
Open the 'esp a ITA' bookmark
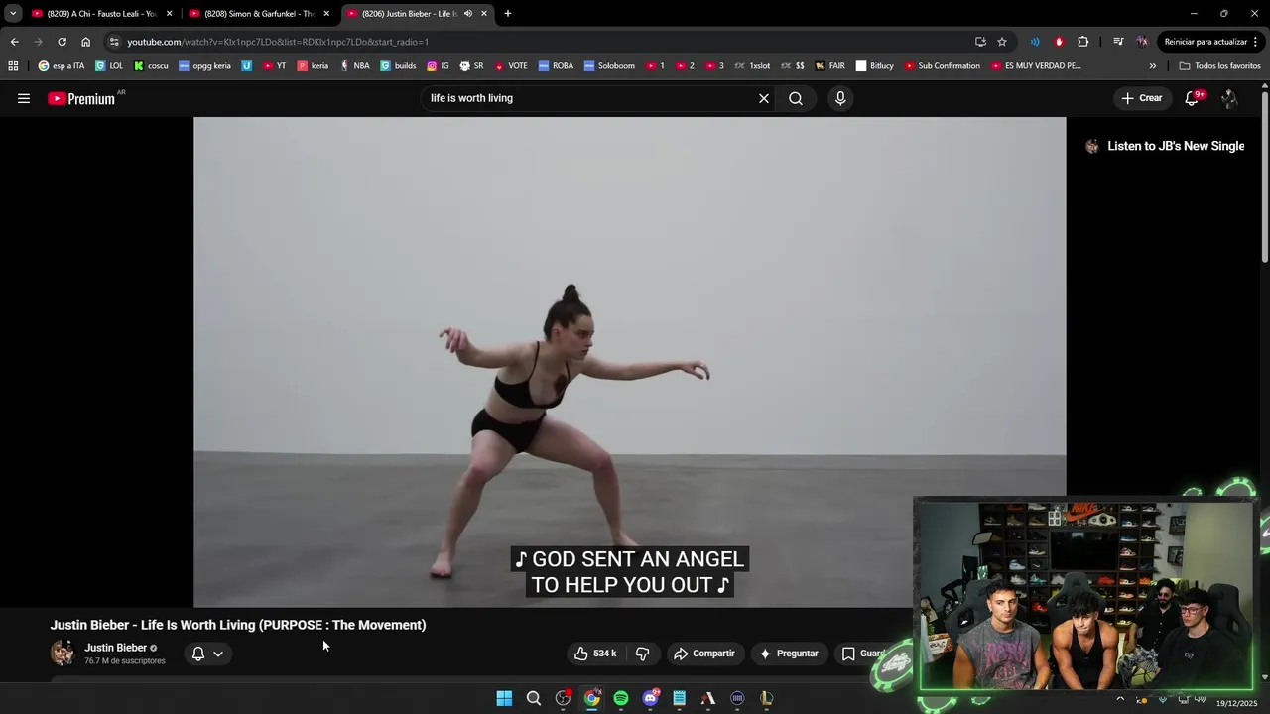tap(62, 66)
